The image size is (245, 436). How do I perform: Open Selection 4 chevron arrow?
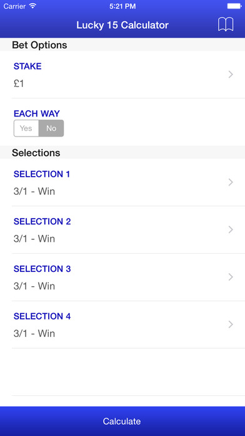point(230,324)
